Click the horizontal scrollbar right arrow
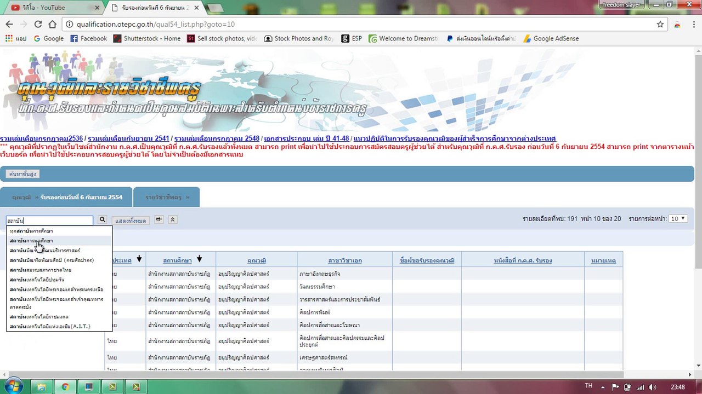The height and width of the screenshot is (394, 702). (x=689, y=374)
